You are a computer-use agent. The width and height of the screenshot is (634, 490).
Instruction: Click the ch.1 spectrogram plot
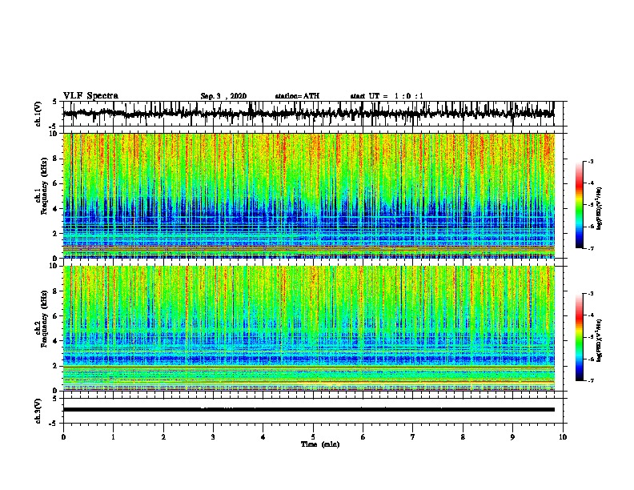tap(309, 195)
